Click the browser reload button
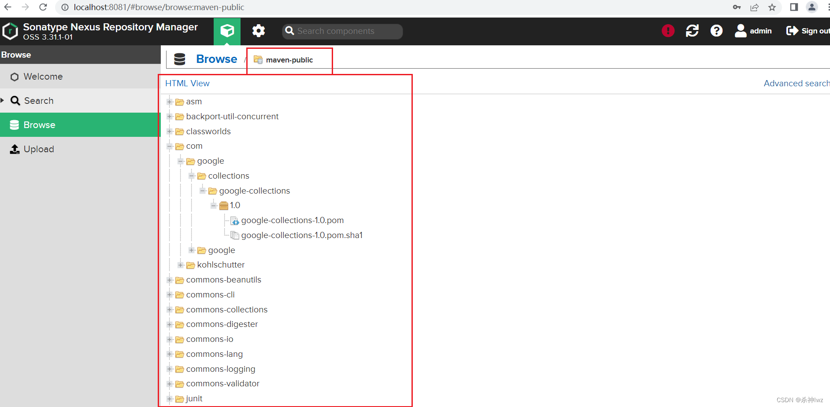This screenshot has width=830, height=407. tap(43, 7)
